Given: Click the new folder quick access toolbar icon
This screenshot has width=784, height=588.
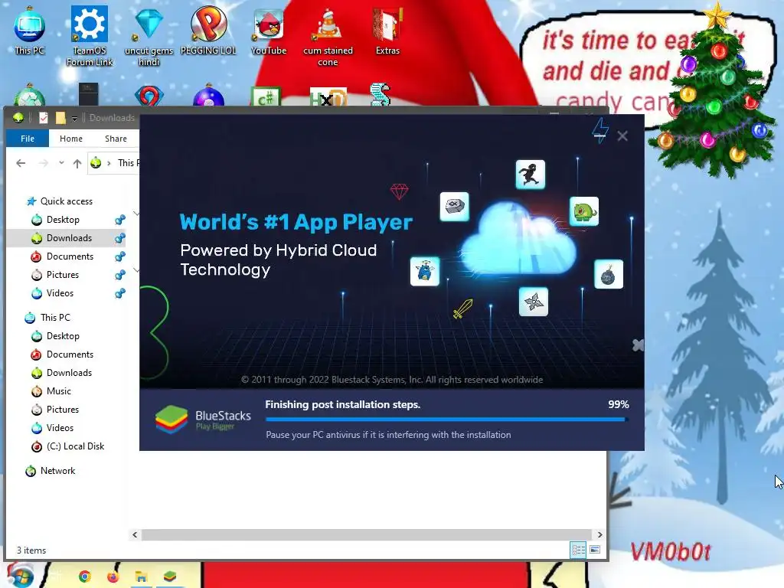Looking at the screenshot, I should (60, 118).
